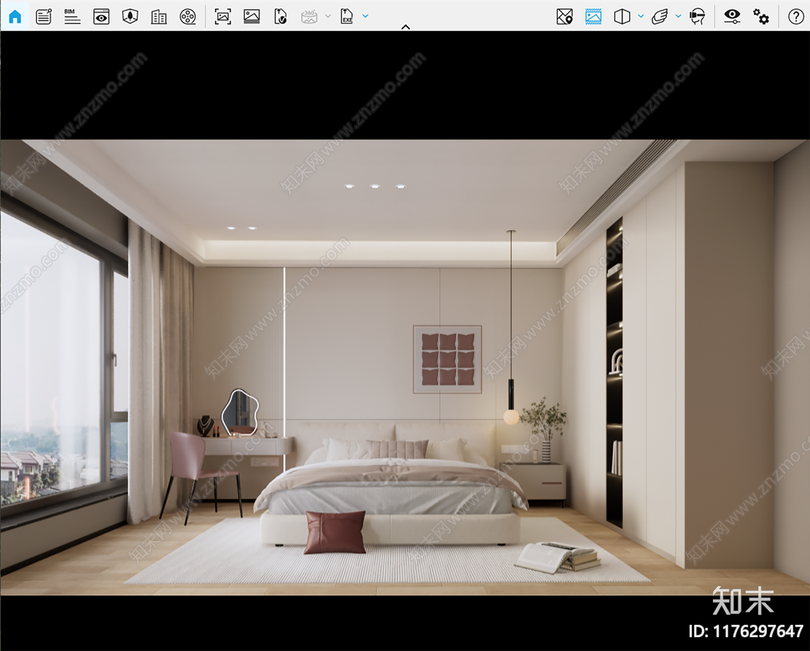Open the Site Context buildings icon
Viewport: 810px width, 651px height.
[159, 17]
